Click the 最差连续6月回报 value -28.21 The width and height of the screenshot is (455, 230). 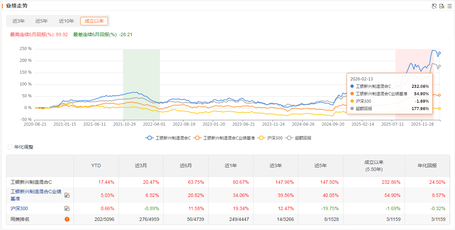tap(126, 34)
